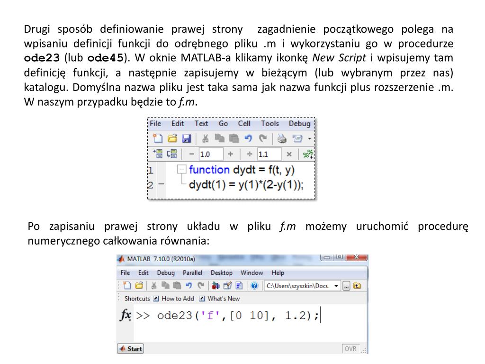485x364 pixels.
Task: Click multiply button beside 1.1 field
Action: 289,154
